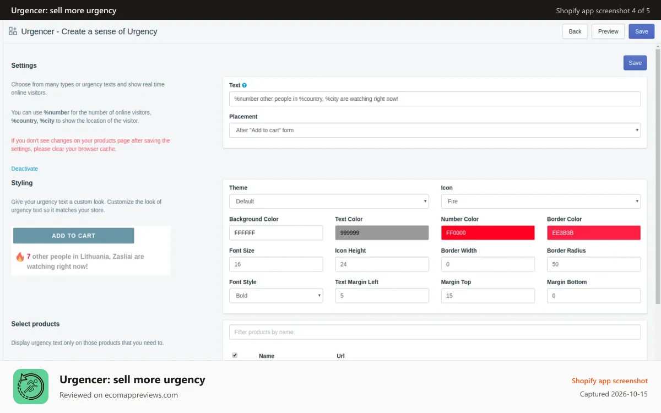
Task: Click the Settings section heading
Action: click(24, 66)
